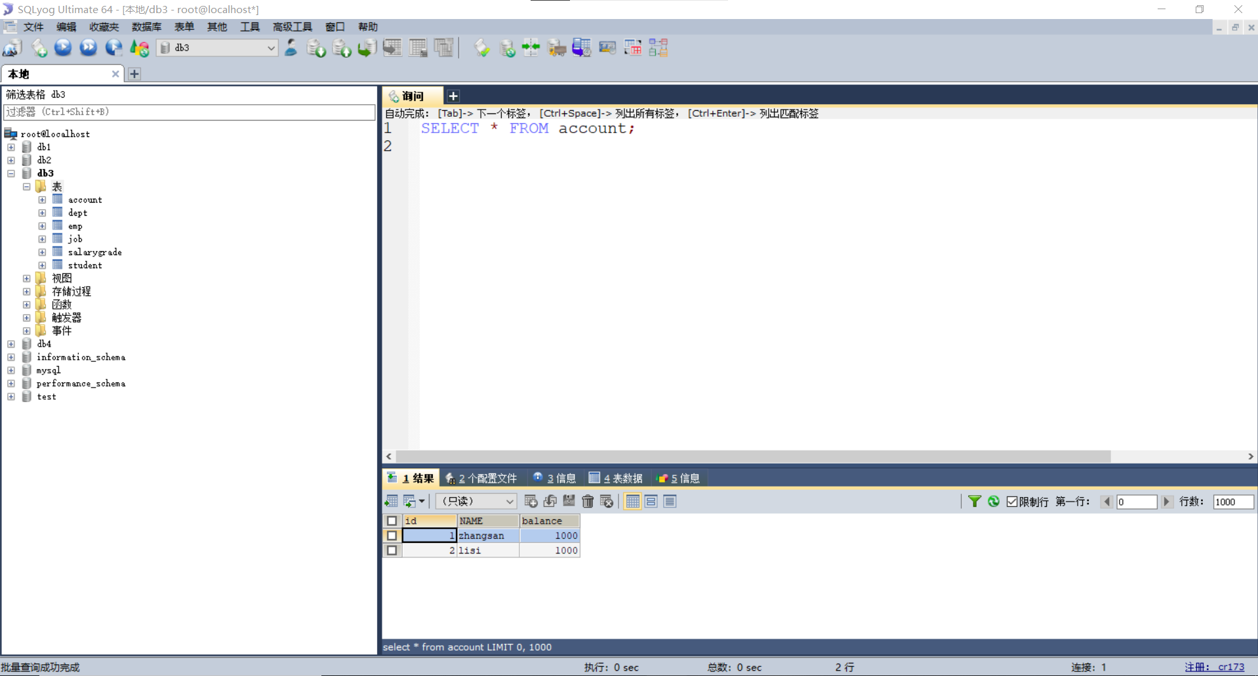Click the query editor horizontal scrollbar
The image size is (1258, 676).
753,456
